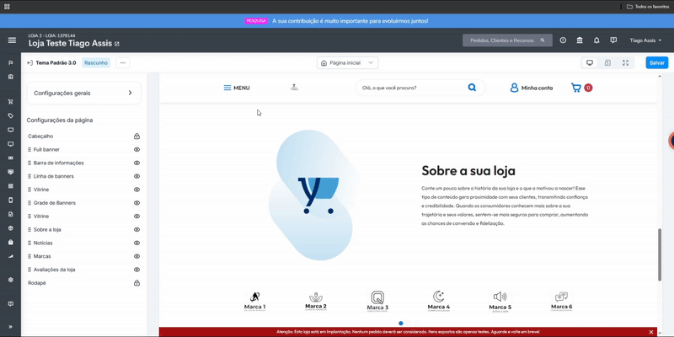The image size is (674, 337).
Task: Open the bank building icon in top bar
Action: click(x=580, y=40)
